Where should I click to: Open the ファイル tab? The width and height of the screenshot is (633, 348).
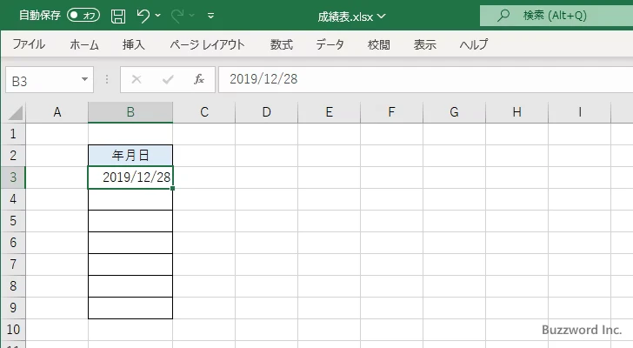pos(29,44)
